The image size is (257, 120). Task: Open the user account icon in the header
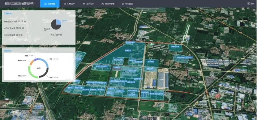[248, 3]
